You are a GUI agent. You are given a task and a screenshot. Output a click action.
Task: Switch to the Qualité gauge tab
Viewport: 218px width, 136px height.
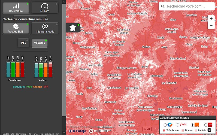tap(45, 8)
